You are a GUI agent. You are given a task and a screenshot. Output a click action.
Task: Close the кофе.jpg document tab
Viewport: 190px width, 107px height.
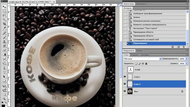coord(54,2)
